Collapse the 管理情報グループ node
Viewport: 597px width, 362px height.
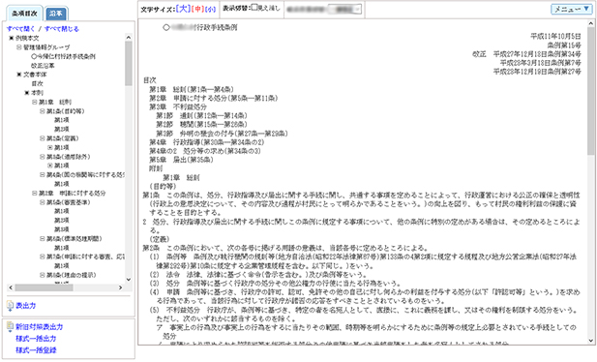[19, 47]
